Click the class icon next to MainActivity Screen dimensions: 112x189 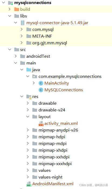[41, 83]
